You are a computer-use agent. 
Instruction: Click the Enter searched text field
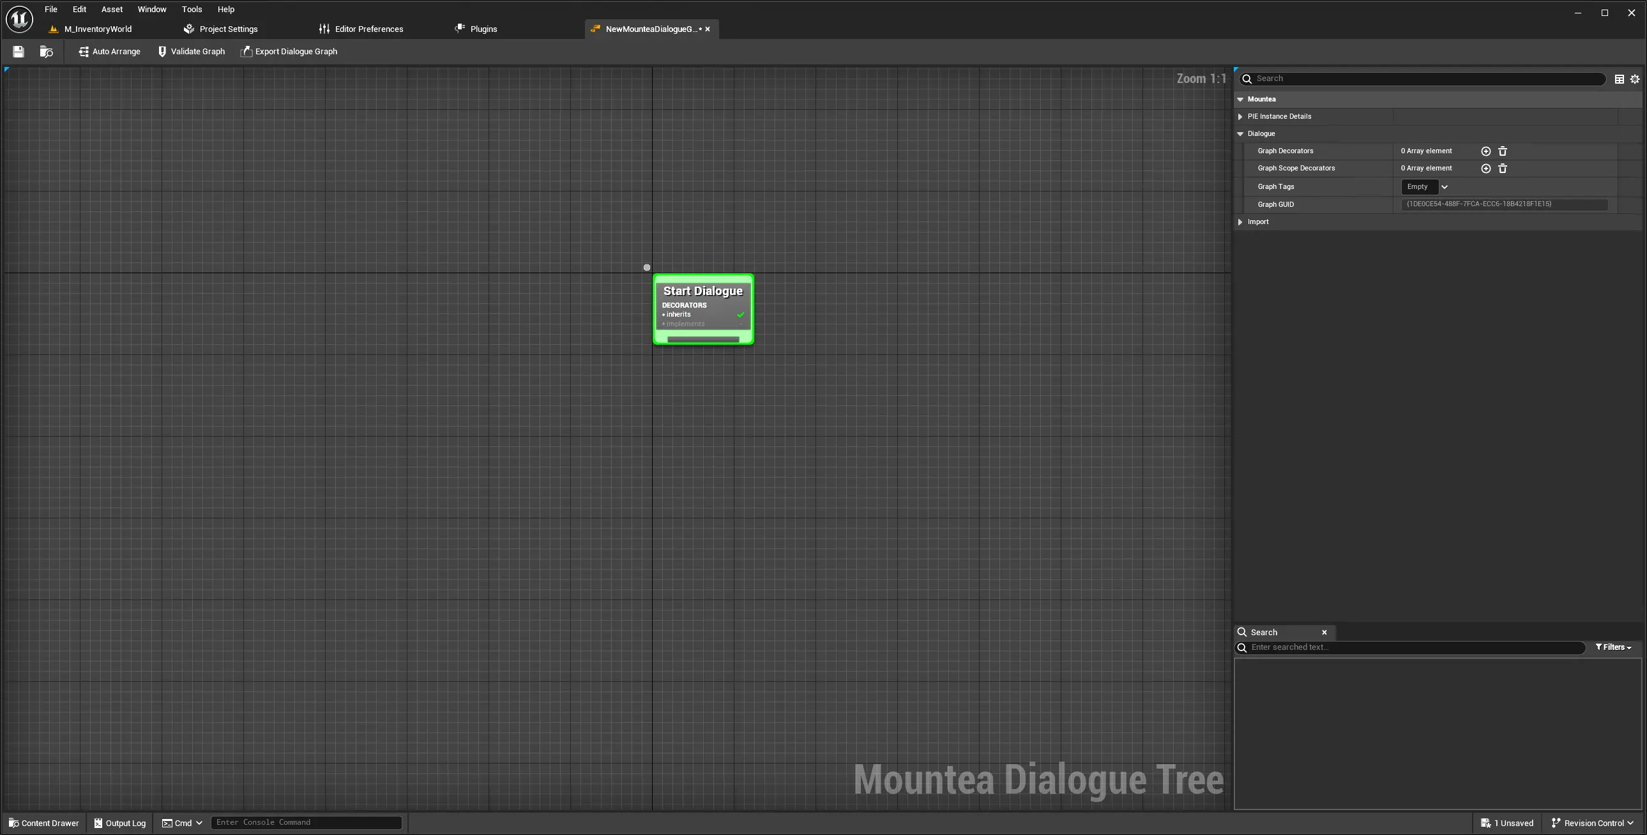pyautogui.click(x=1413, y=648)
